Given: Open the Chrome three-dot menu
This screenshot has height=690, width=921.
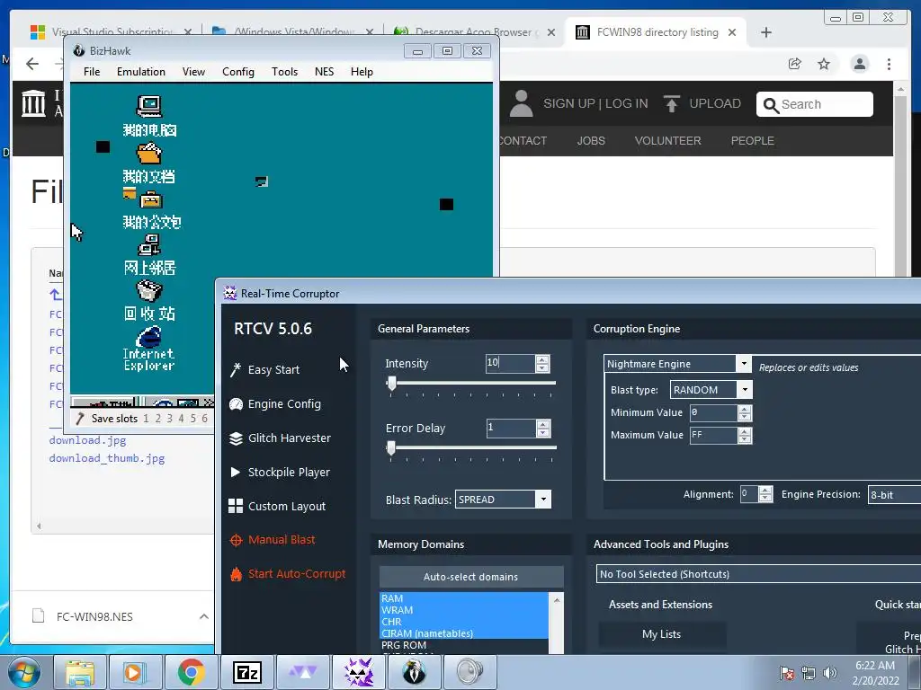Looking at the screenshot, I should [x=889, y=64].
